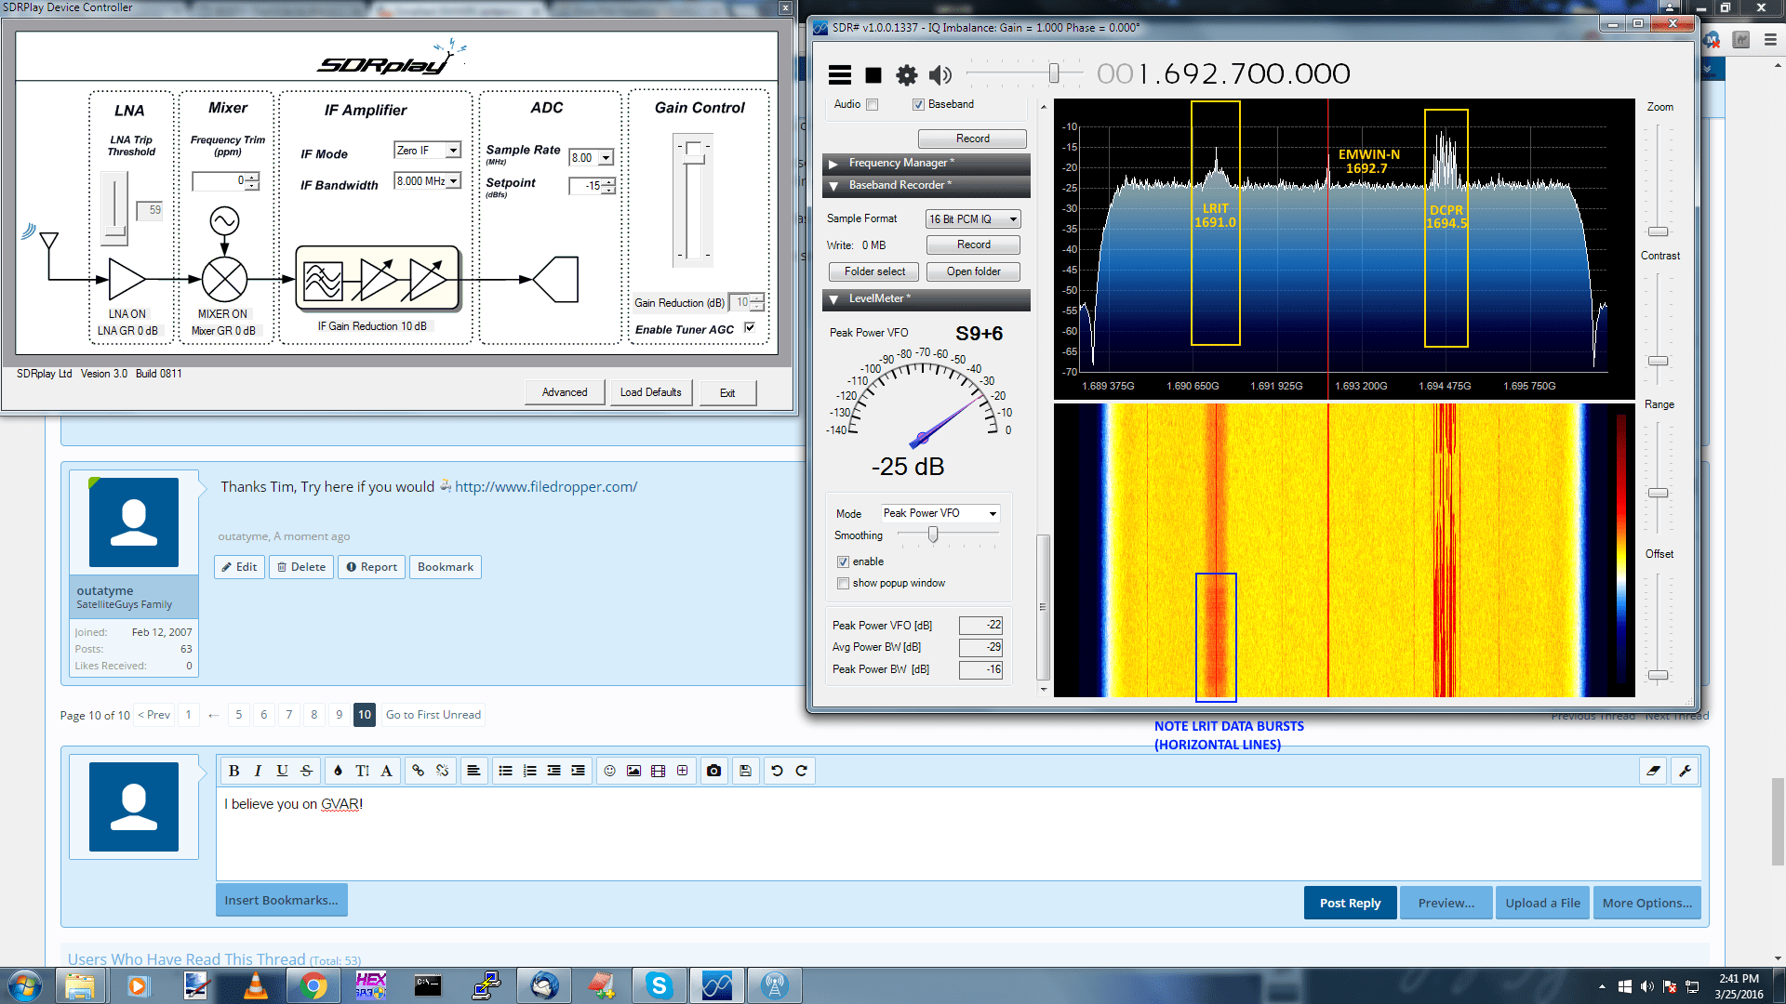Open the IF Bandwidth dropdown
This screenshot has width=1786, height=1004.
pyautogui.click(x=453, y=181)
